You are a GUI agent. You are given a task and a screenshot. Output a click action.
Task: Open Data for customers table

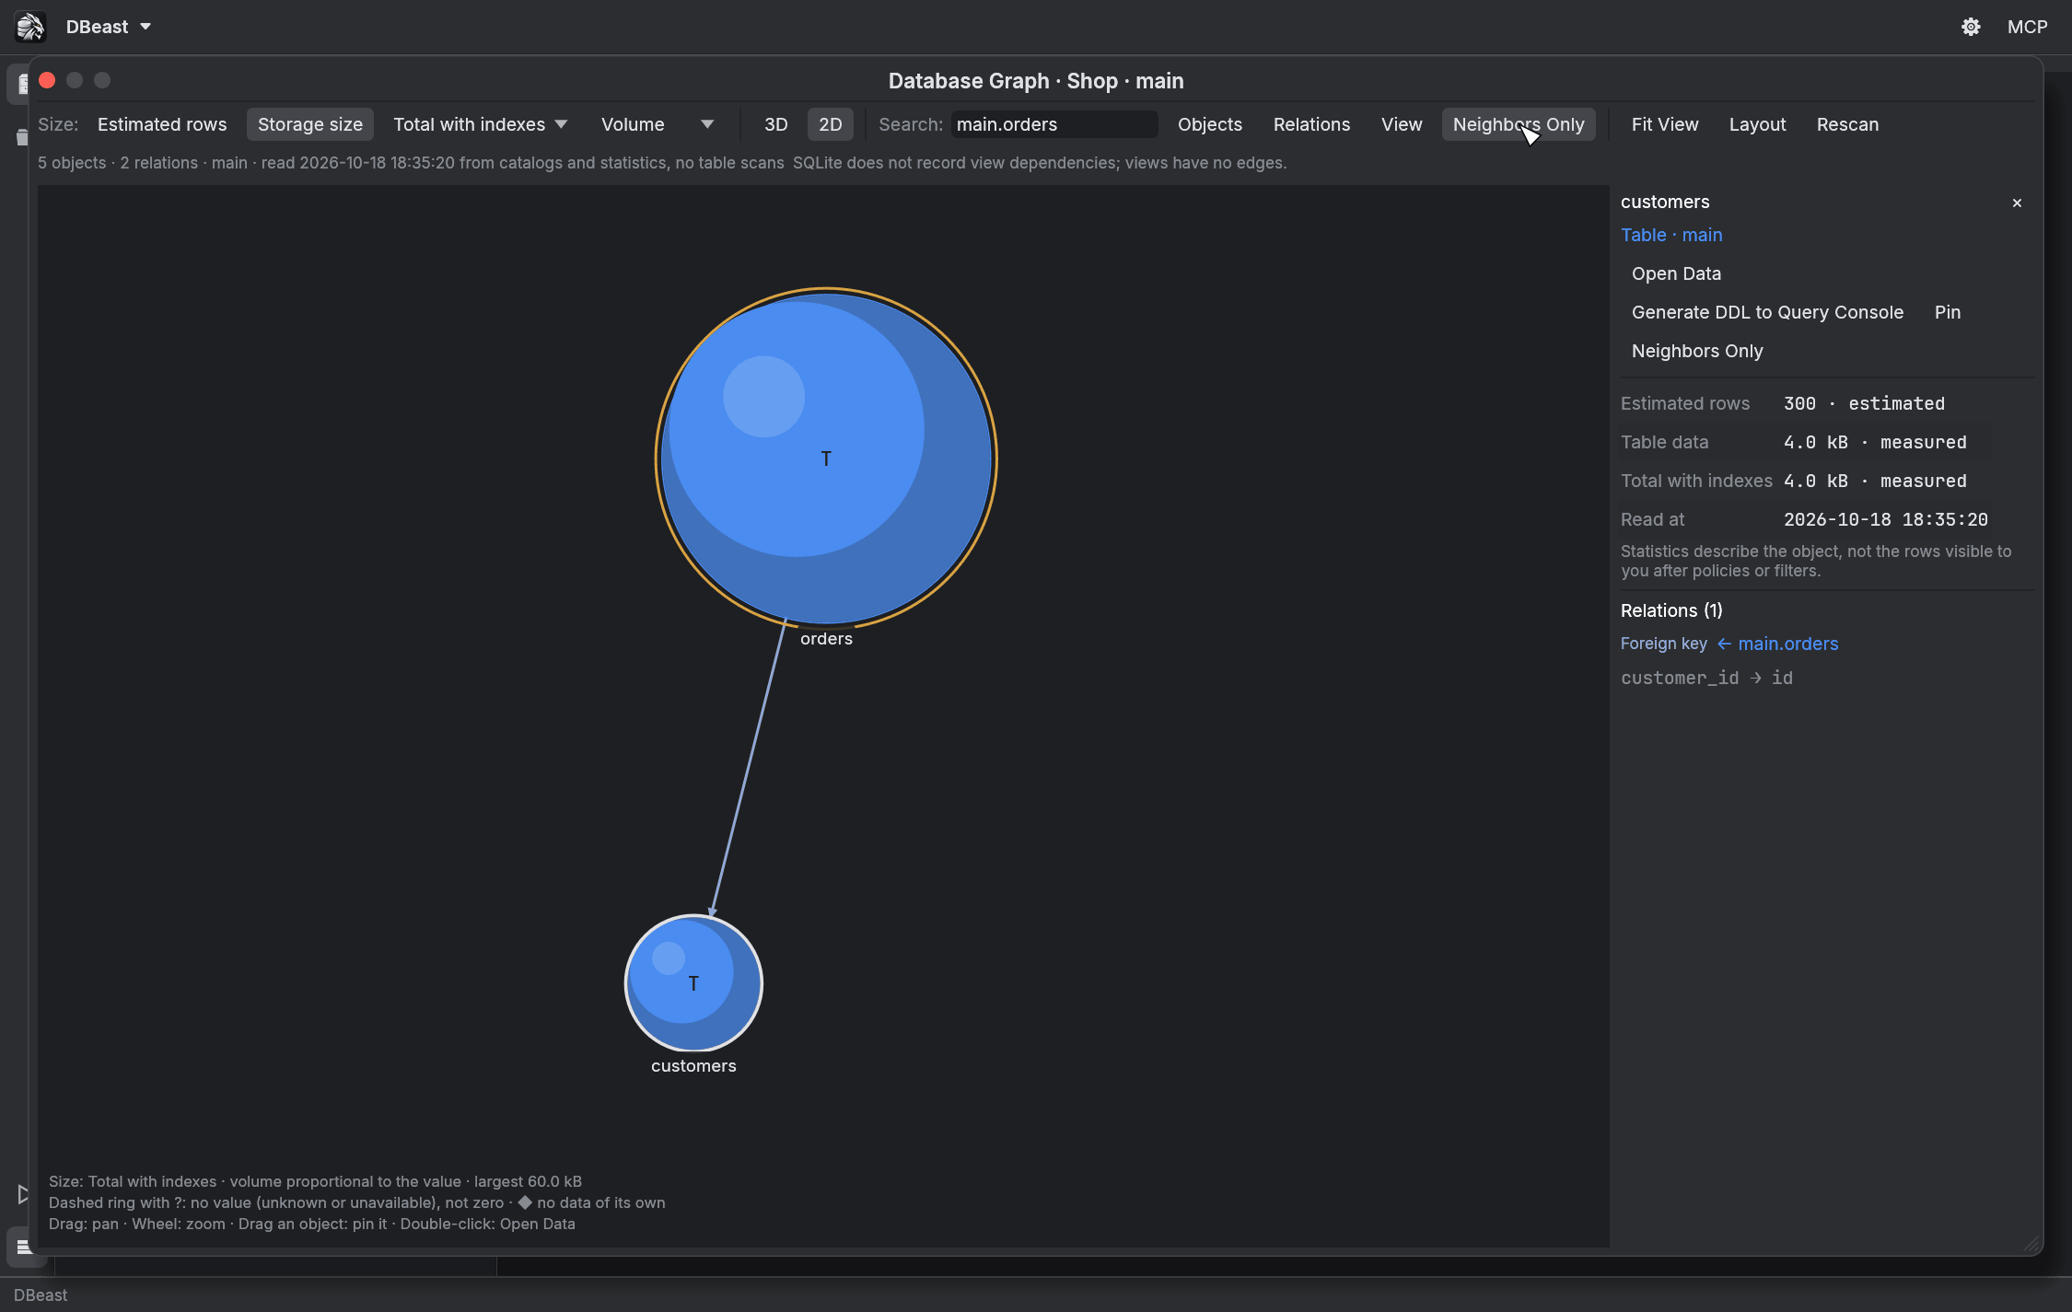[1676, 273]
